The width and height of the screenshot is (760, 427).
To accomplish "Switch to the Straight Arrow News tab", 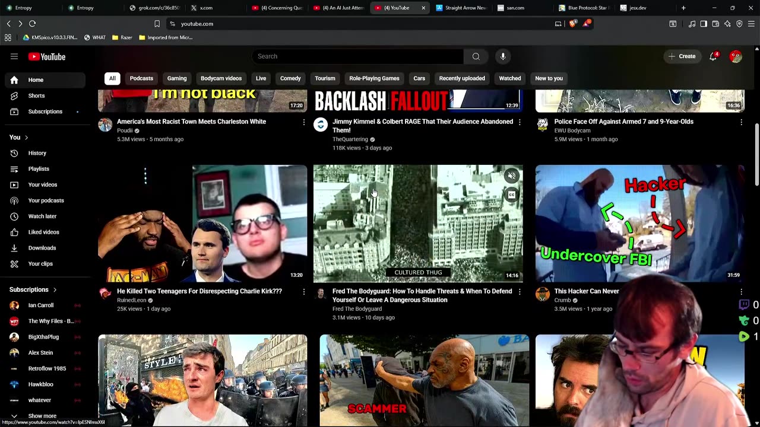I will click(461, 8).
